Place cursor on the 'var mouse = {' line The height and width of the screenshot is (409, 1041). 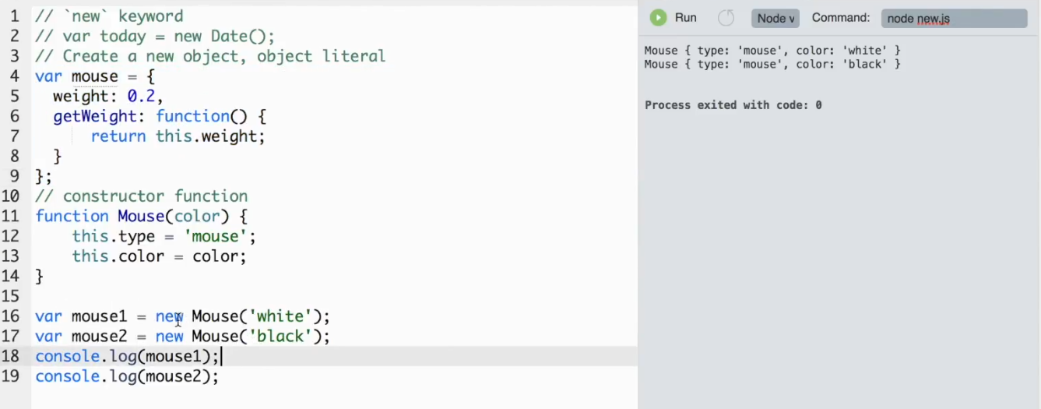pos(95,76)
